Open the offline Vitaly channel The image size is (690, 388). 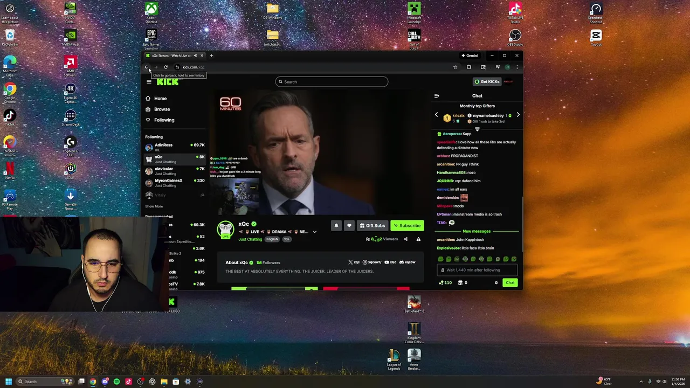(x=175, y=195)
